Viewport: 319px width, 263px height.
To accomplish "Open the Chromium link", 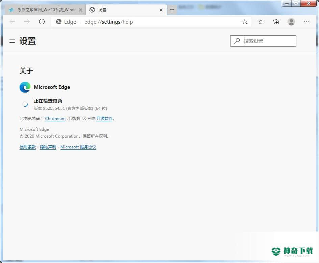I will (55, 119).
